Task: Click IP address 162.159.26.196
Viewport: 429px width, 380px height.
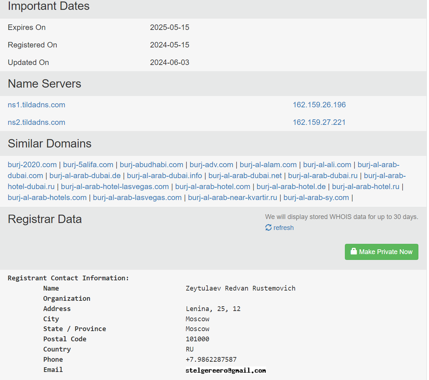Action: pyautogui.click(x=319, y=105)
